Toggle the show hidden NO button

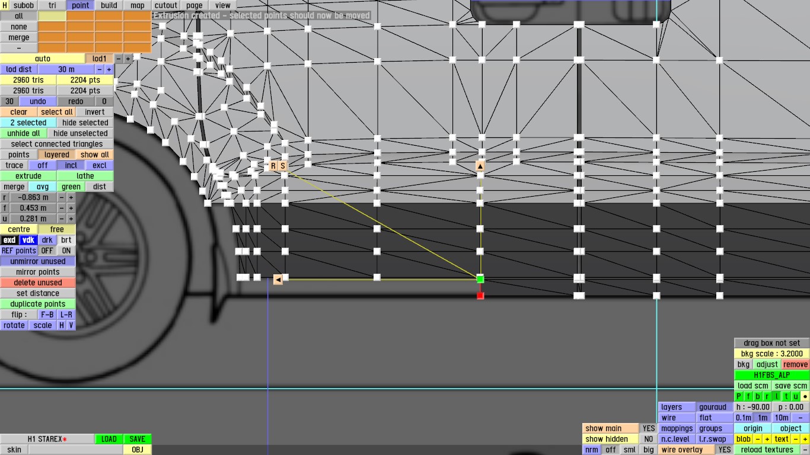pos(649,439)
